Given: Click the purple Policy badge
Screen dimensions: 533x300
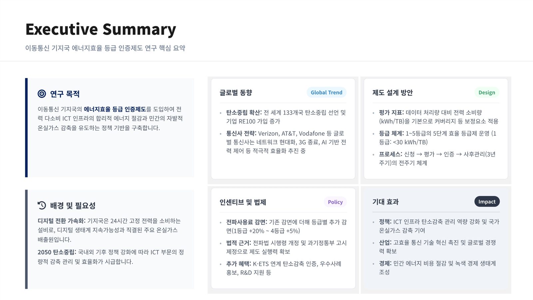Looking at the screenshot, I should coord(335,202).
